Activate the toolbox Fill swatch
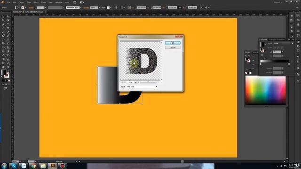Viewport: 301px width, 169px height. pyautogui.click(x=4, y=72)
